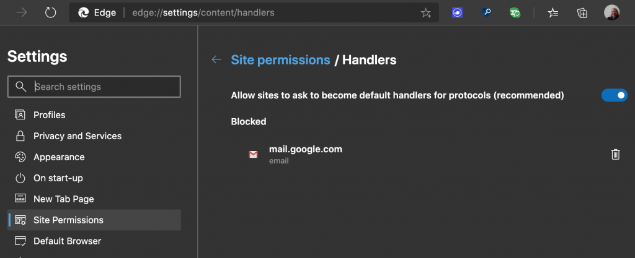Open Privacy and Services settings
635x258 pixels.
(x=78, y=136)
